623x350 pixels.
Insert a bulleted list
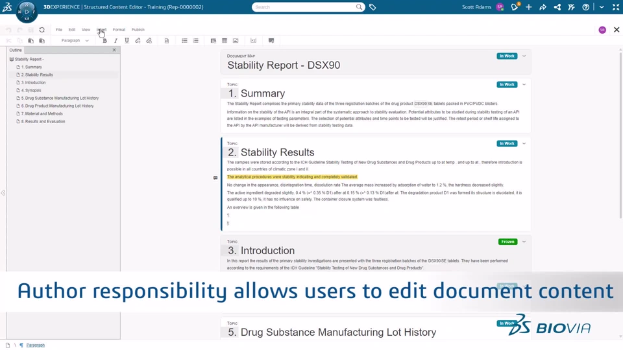[x=184, y=40]
